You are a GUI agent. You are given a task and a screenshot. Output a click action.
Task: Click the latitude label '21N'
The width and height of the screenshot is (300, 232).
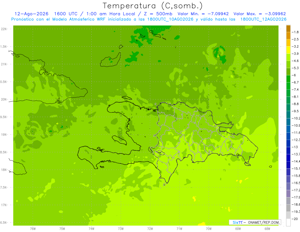[4, 64]
